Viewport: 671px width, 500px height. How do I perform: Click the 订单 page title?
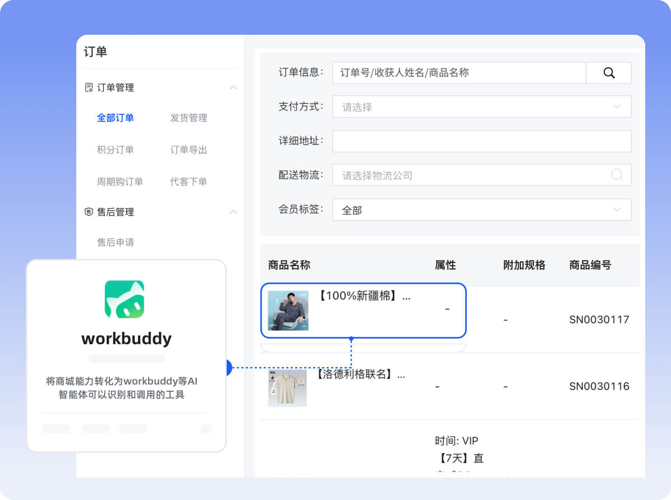[95, 52]
